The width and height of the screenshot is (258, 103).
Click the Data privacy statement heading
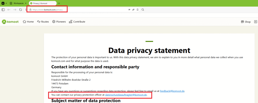pyautogui.click(x=149, y=50)
